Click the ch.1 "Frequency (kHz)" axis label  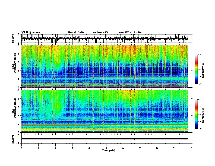pos(15,63)
